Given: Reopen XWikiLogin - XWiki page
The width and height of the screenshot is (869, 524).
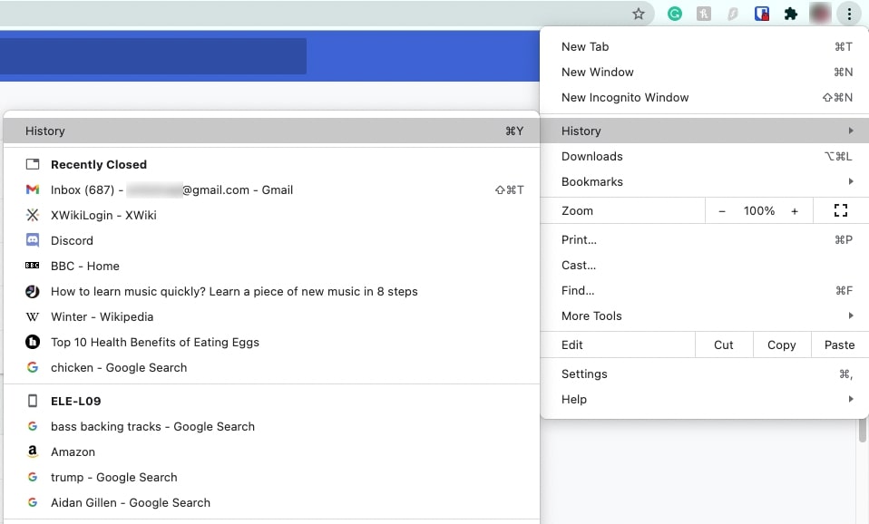Looking at the screenshot, I should pos(271,215).
